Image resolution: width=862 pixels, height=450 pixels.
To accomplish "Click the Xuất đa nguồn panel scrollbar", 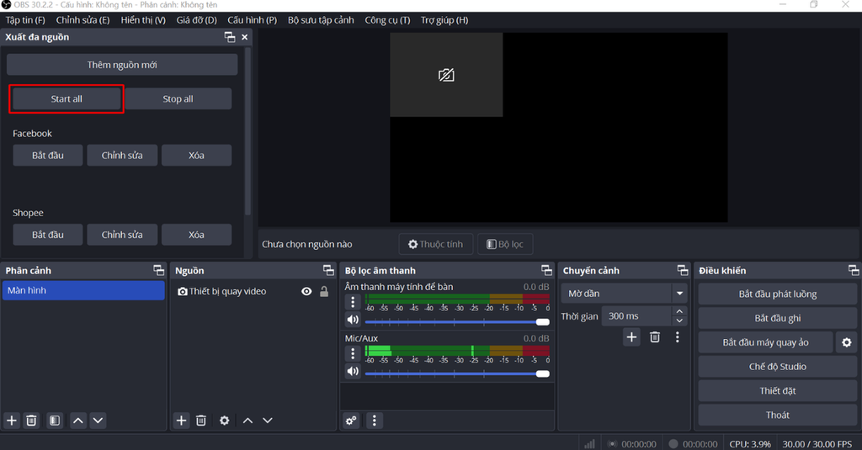I will tap(247, 132).
